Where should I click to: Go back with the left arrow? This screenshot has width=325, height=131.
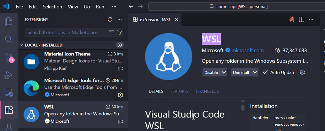pyautogui.click(x=131, y=7)
